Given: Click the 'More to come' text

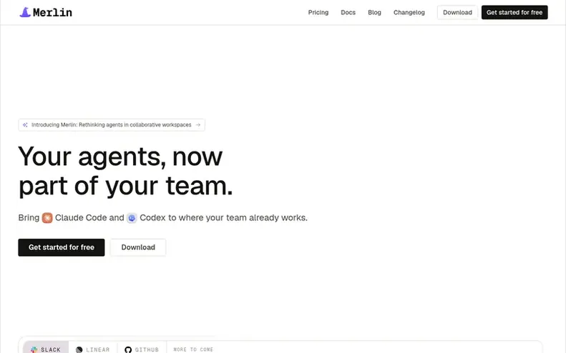Looking at the screenshot, I should (x=193, y=349).
